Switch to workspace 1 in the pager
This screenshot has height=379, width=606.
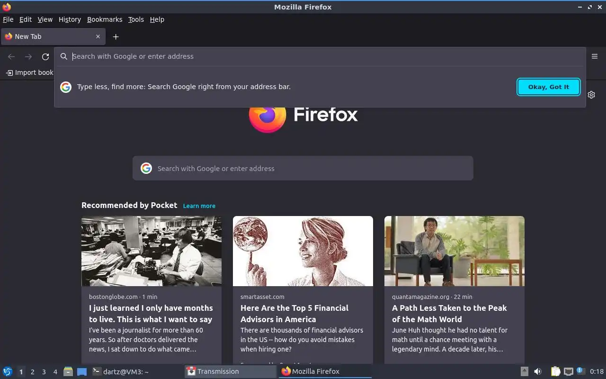pos(21,372)
